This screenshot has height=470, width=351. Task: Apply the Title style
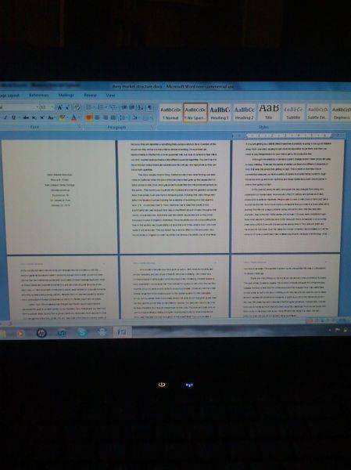click(269, 112)
